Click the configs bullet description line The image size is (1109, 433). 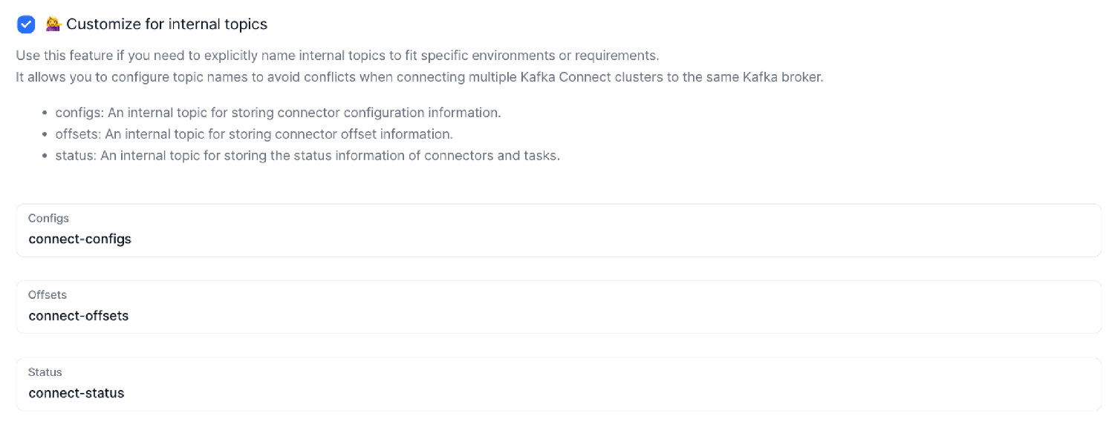pos(278,113)
